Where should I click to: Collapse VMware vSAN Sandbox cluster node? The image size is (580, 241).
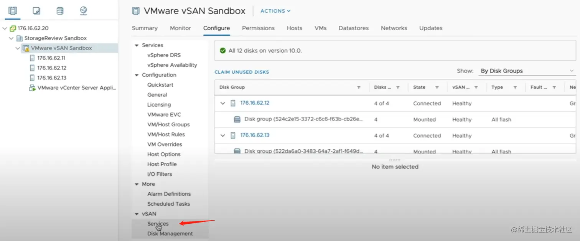tap(18, 48)
